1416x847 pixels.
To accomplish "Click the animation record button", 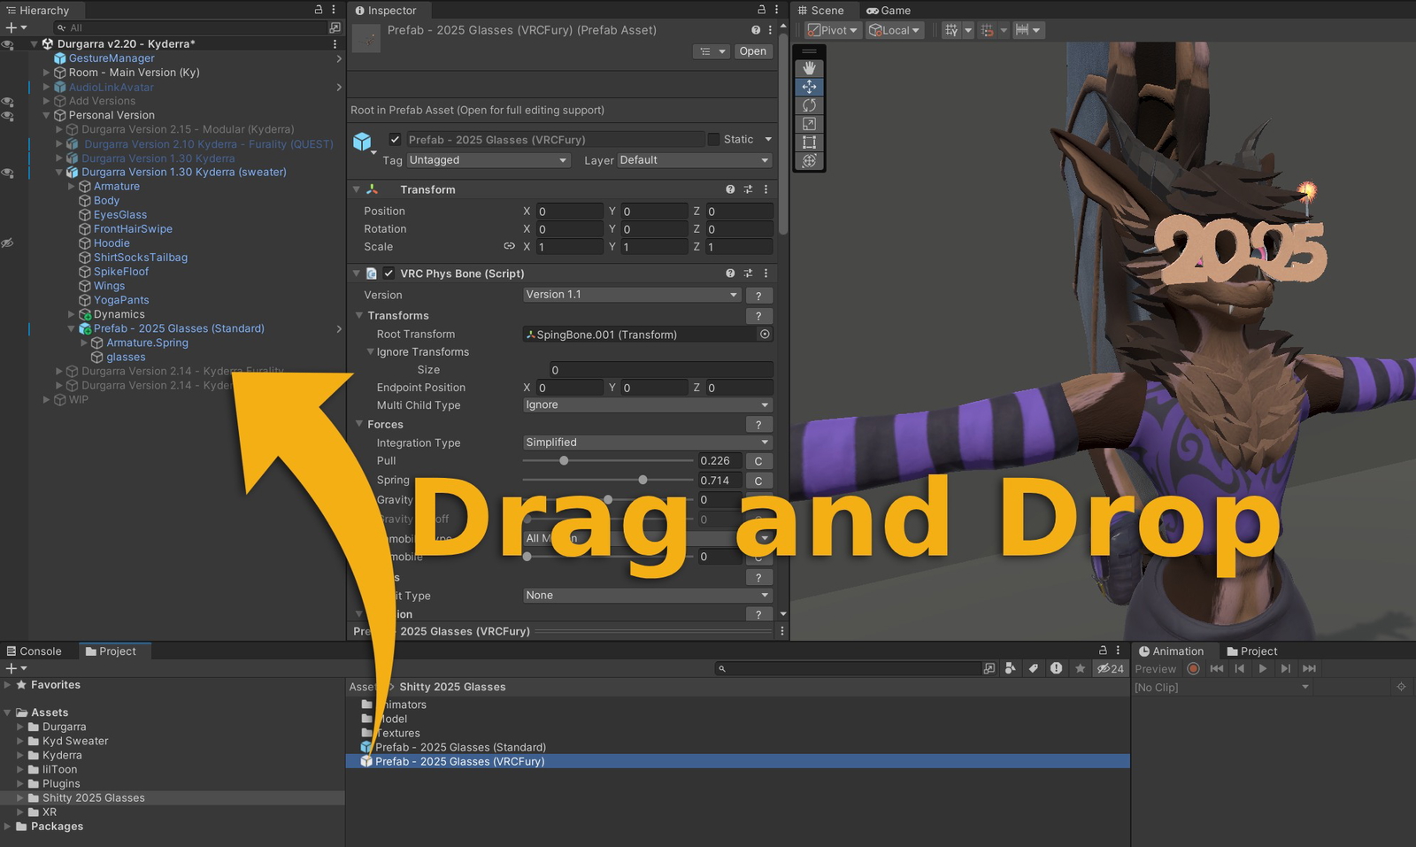I will click(1193, 669).
